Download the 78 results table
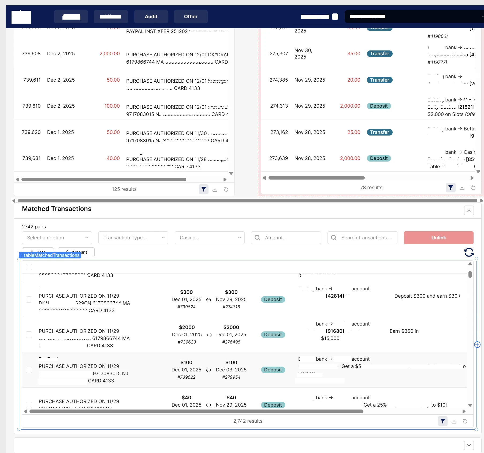Viewport: 484px width, 453px height. click(x=462, y=188)
